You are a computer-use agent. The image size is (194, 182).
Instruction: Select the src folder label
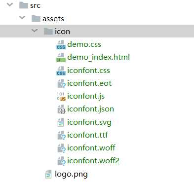(35, 5)
